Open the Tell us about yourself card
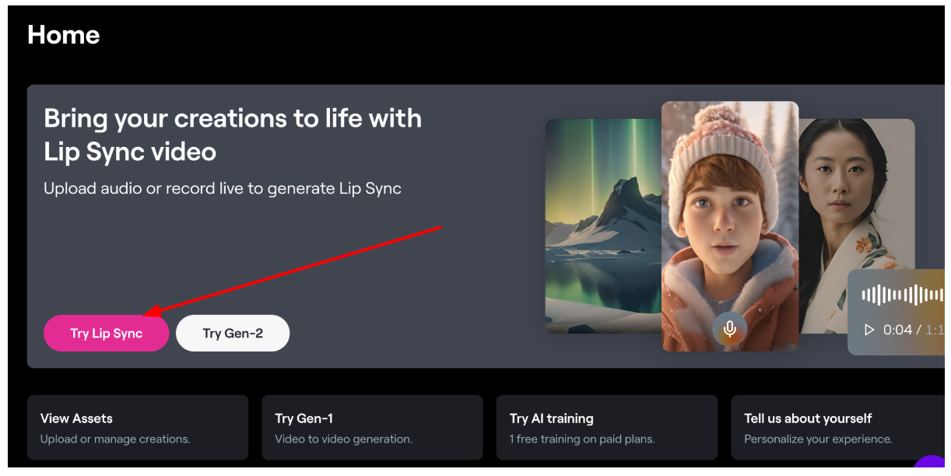Screen dimensions: 951x476 [838, 427]
